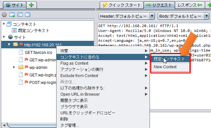Click the wp-admin folder icon
211x128 pixels.
[21, 67]
